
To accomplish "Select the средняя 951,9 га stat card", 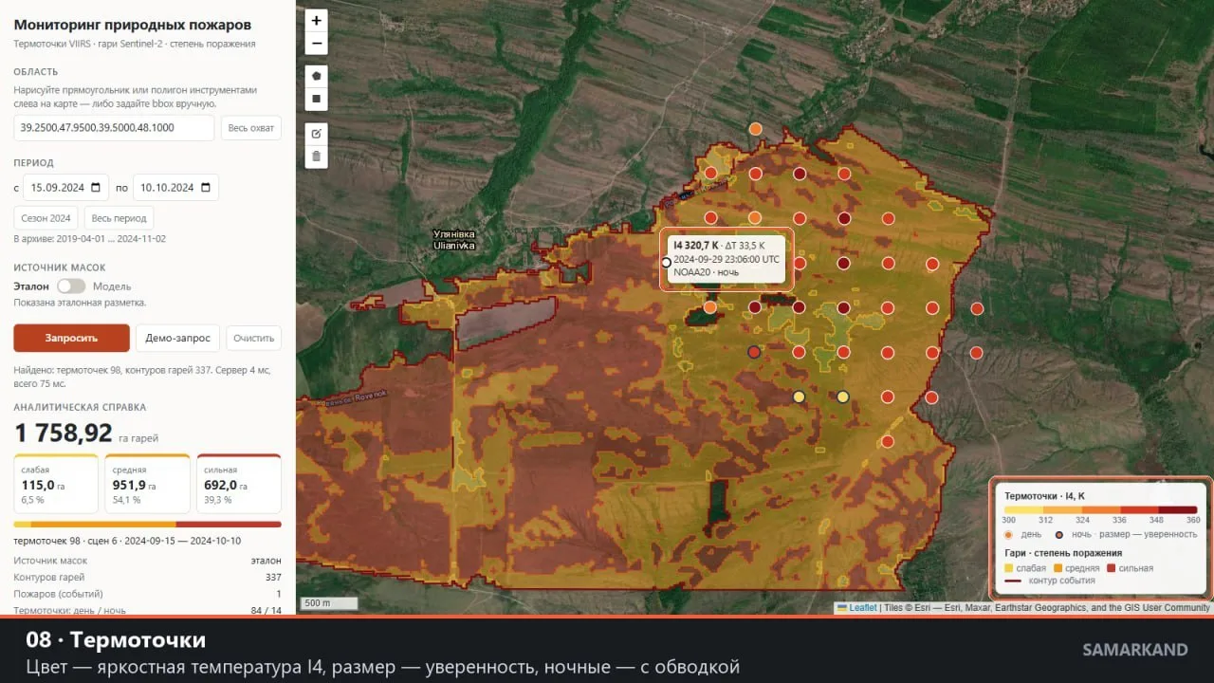I will 148,484.
